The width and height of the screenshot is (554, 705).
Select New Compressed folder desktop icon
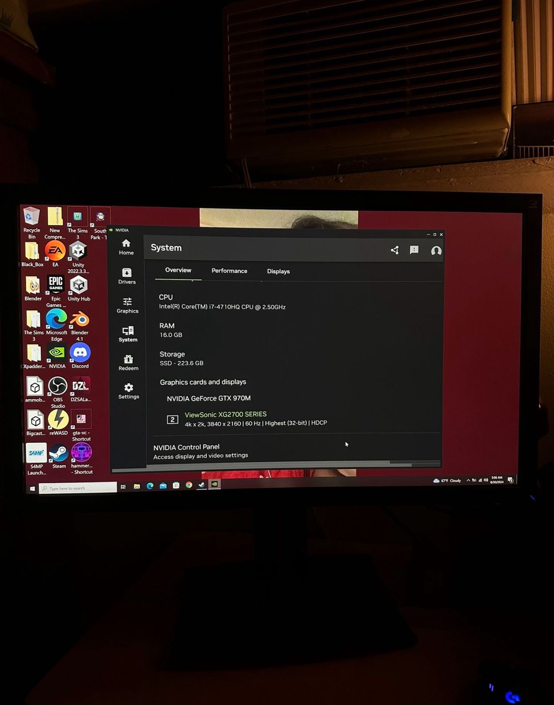55,223
